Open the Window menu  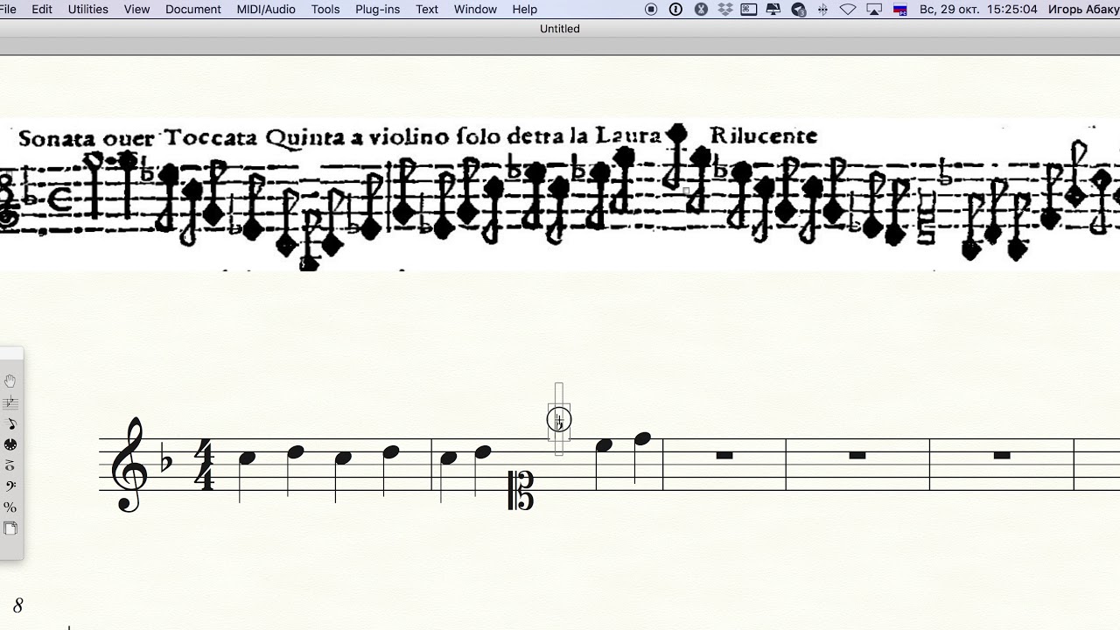point(476,10)
